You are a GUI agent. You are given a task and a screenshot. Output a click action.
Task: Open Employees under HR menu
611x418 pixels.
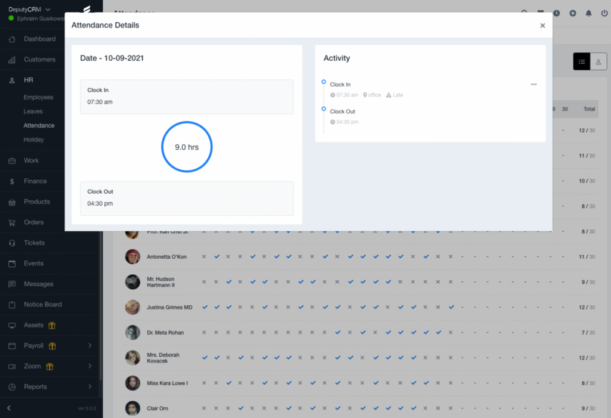(38, 97)
